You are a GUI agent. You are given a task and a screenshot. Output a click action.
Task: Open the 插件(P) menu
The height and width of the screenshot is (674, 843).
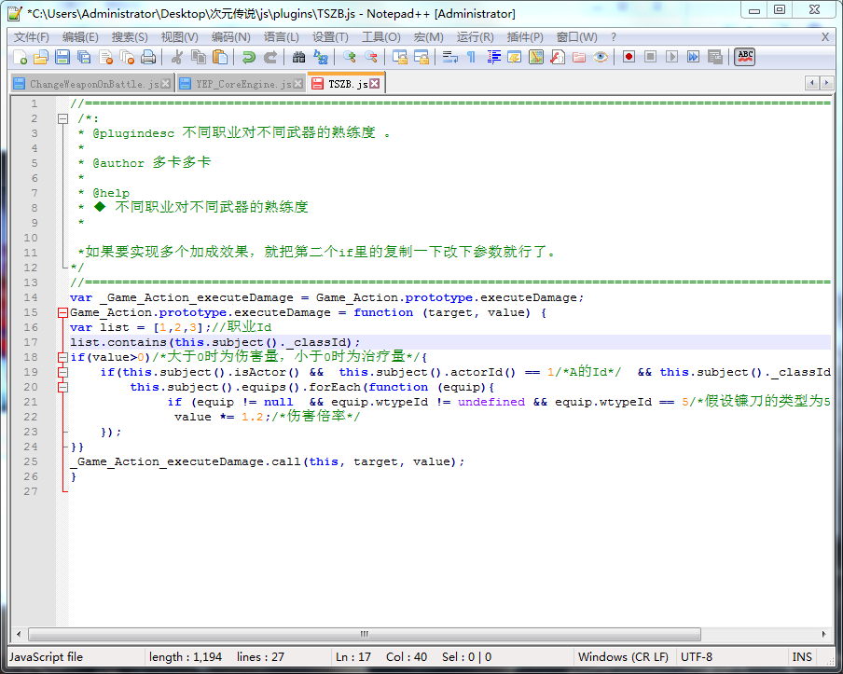coord(525,37)
